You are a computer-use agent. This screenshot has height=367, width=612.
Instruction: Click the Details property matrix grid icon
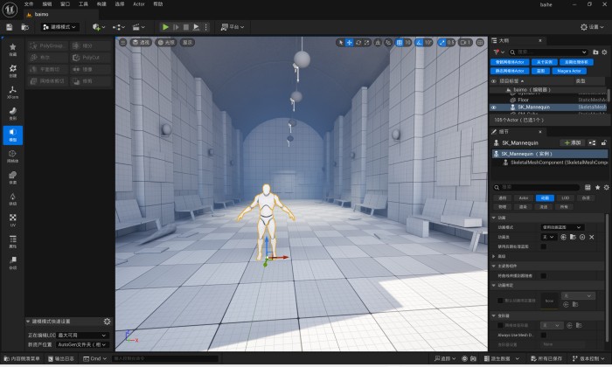point(588,187)
